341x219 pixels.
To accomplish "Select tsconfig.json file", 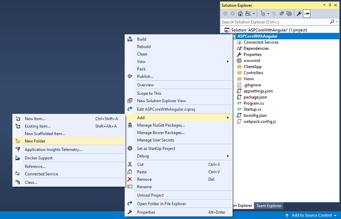I will click(x=255, y=115).
